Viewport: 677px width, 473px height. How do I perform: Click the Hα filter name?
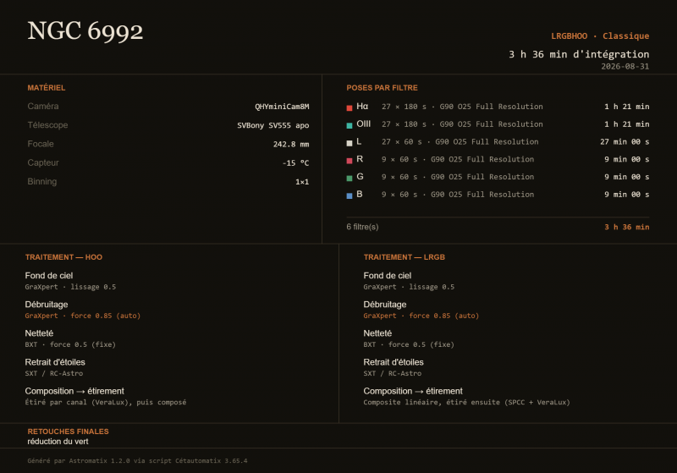click(x=362, y=106)
